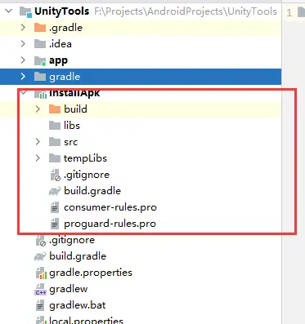Select the .gradle tree row
This screenshot has height=324, width=305.
[141, 28]
